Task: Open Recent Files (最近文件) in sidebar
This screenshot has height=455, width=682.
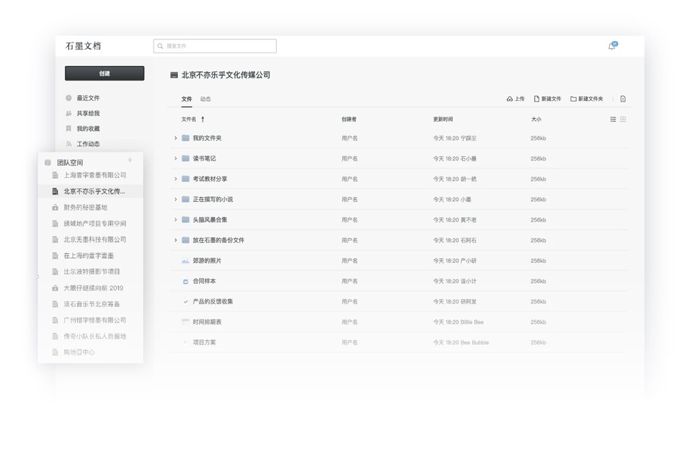Action: pyautogui.click(x=88, y=98)
